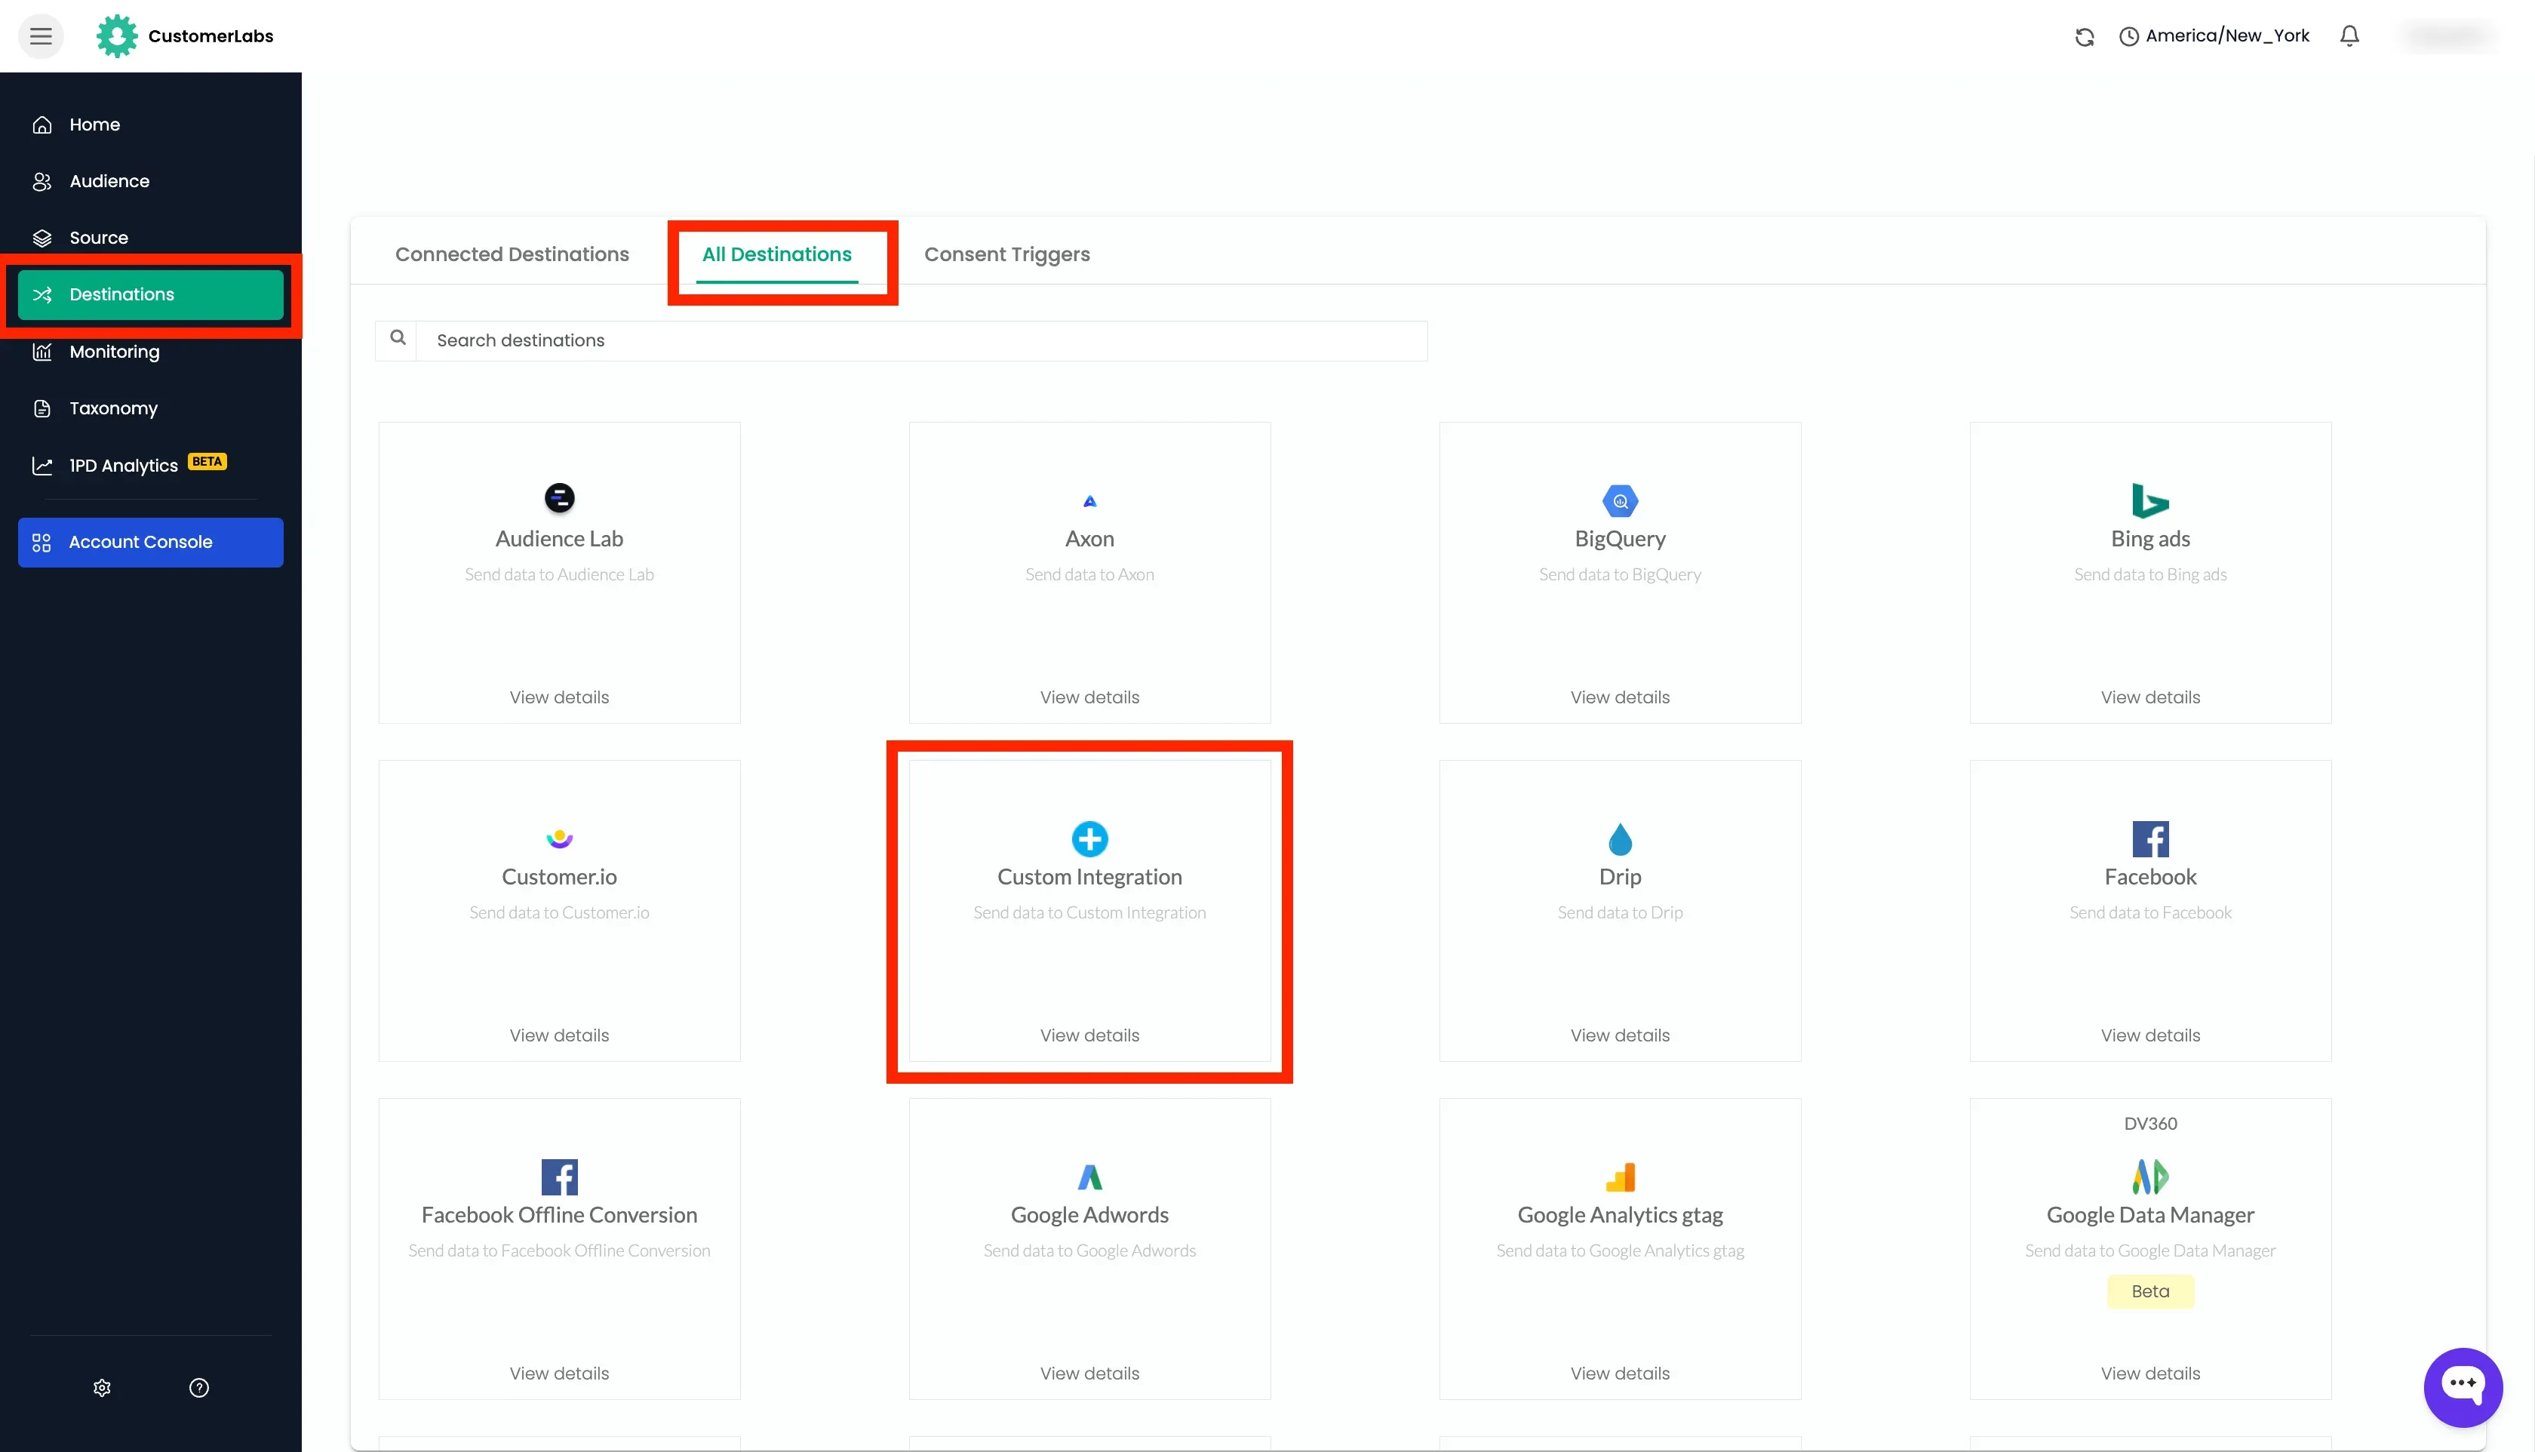Click the CustomerLabs gear logo
The height and width of the screenshot is (1452, 2535).
[117, 36]
